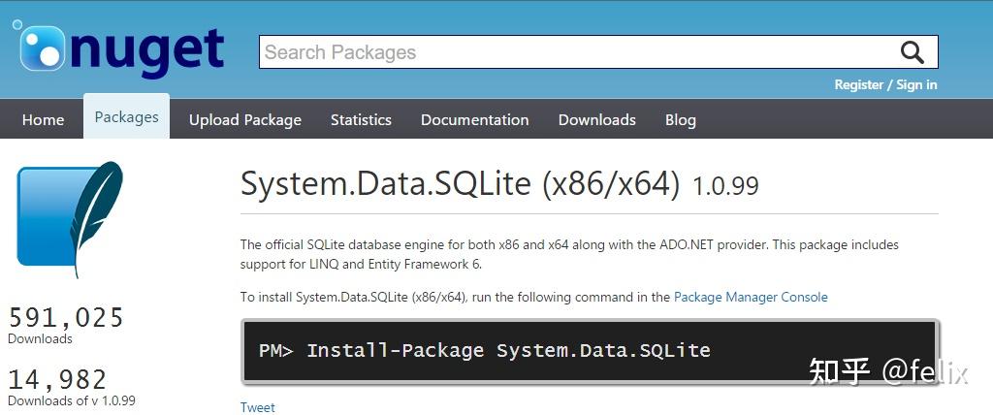
Task: Visit the Blog nav item
Action: tap(680, 120)
